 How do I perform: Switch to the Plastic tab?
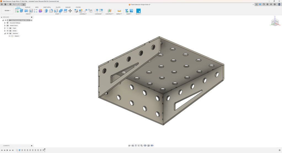click(x=58, y=7)
